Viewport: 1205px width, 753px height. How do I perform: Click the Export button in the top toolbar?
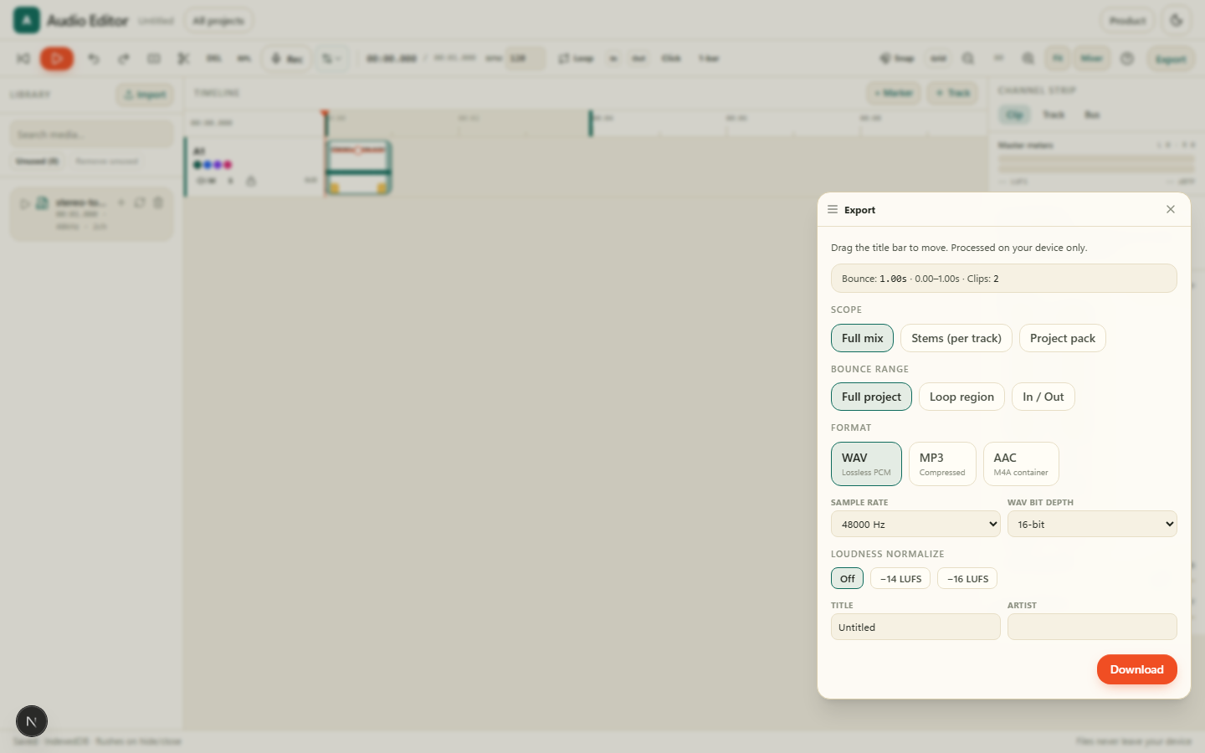(x=1171, y=59)
